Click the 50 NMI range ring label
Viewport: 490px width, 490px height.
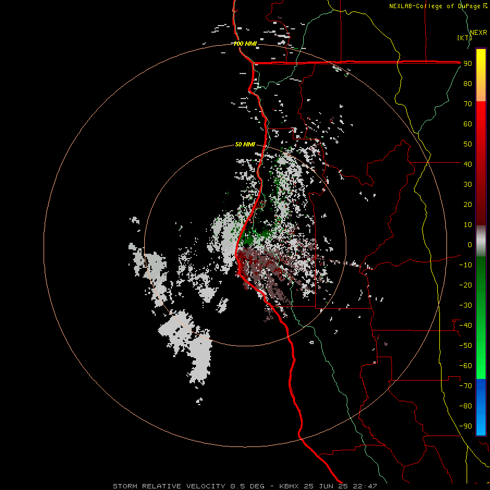click(x=246, y=144)
